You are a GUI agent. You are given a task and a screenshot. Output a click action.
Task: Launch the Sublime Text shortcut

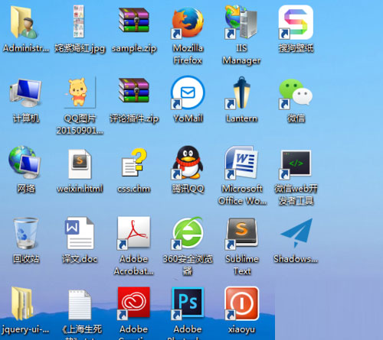(x=241, y=233)
